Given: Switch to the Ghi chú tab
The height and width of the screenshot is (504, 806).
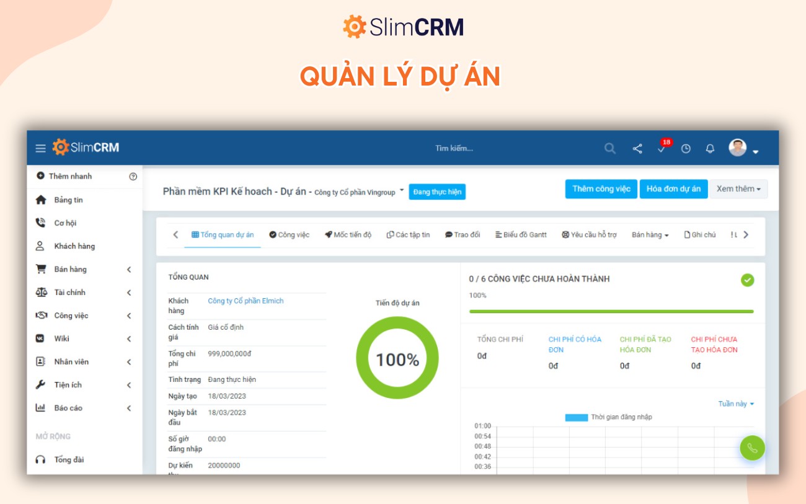Looking at the screenshot, I should pos(699,235).
